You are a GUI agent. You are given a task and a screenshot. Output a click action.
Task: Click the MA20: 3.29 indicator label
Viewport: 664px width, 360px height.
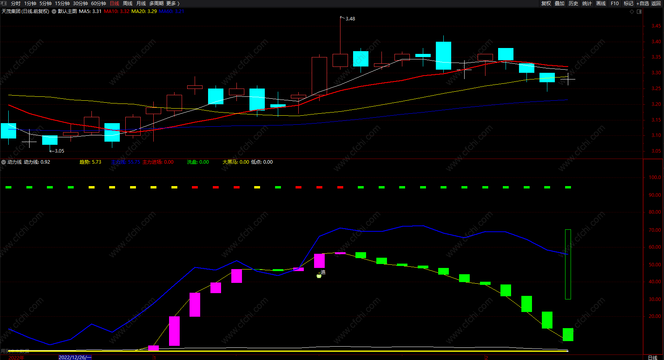144,11
